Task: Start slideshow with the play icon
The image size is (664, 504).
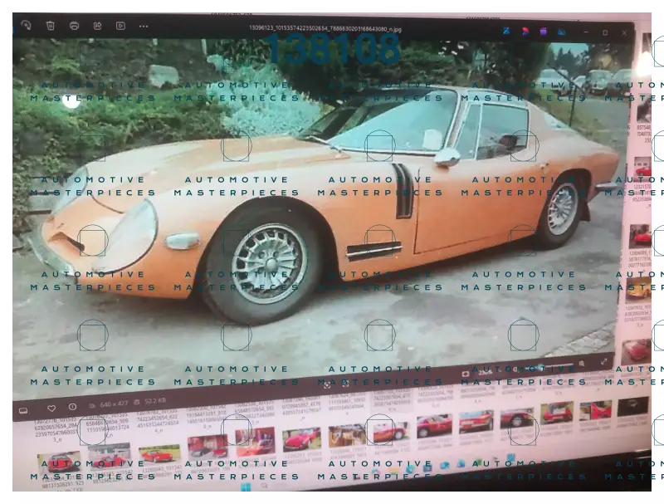Action: pyautogui.click(x=120, y=26)
